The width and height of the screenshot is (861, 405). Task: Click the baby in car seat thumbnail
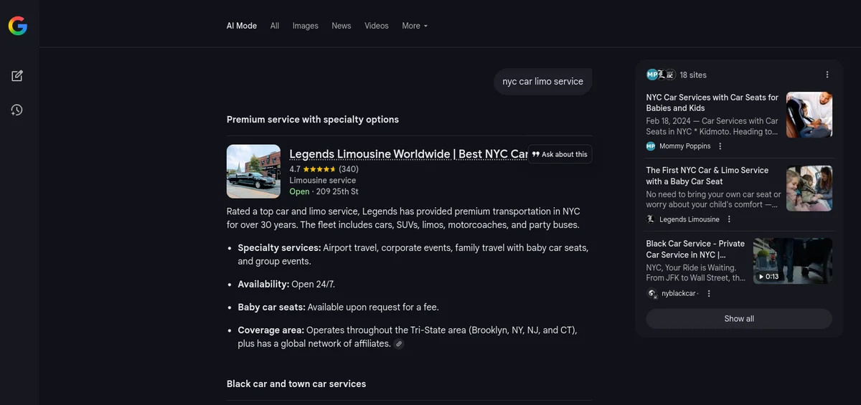point(809,115)
